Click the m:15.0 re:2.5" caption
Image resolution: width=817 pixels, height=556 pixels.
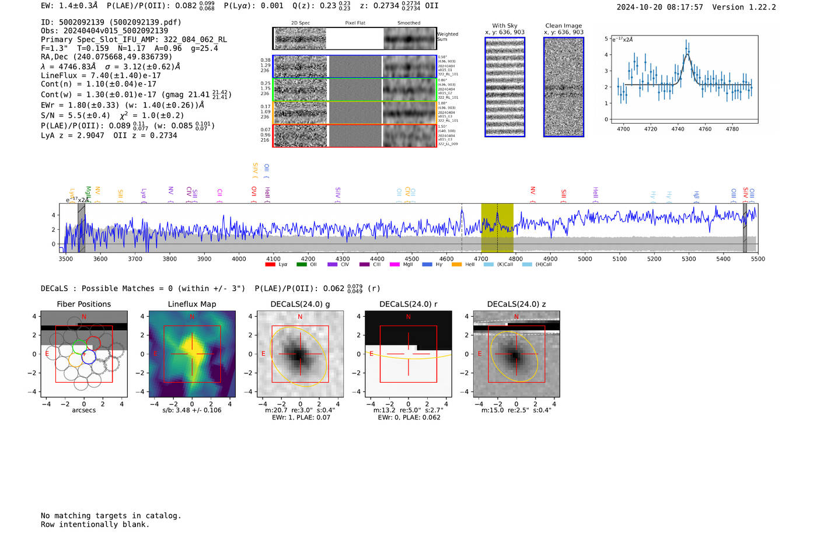(516, 410)
